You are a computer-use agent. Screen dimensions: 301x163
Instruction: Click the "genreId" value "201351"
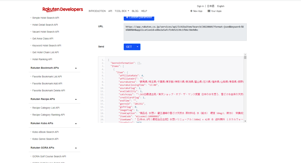tap(139, 104)
